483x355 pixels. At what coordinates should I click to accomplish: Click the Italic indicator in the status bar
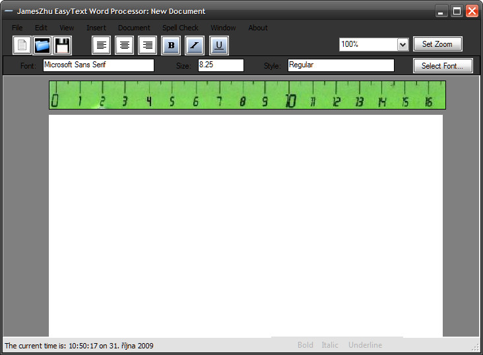330,345
